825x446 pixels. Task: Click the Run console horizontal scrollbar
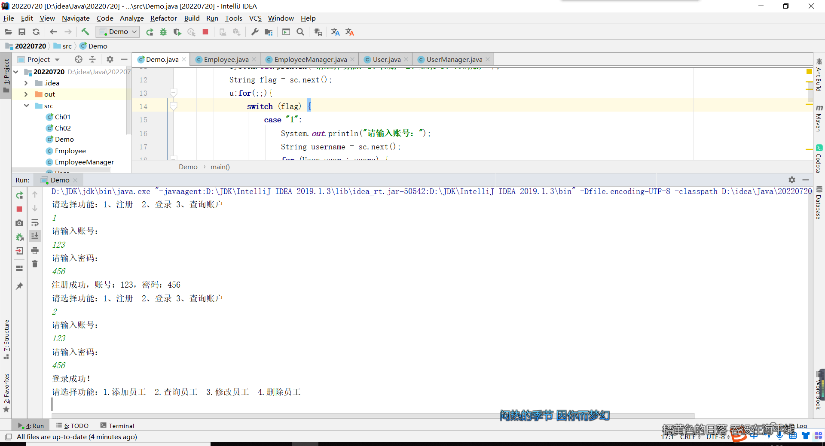(x=373, y=416)
